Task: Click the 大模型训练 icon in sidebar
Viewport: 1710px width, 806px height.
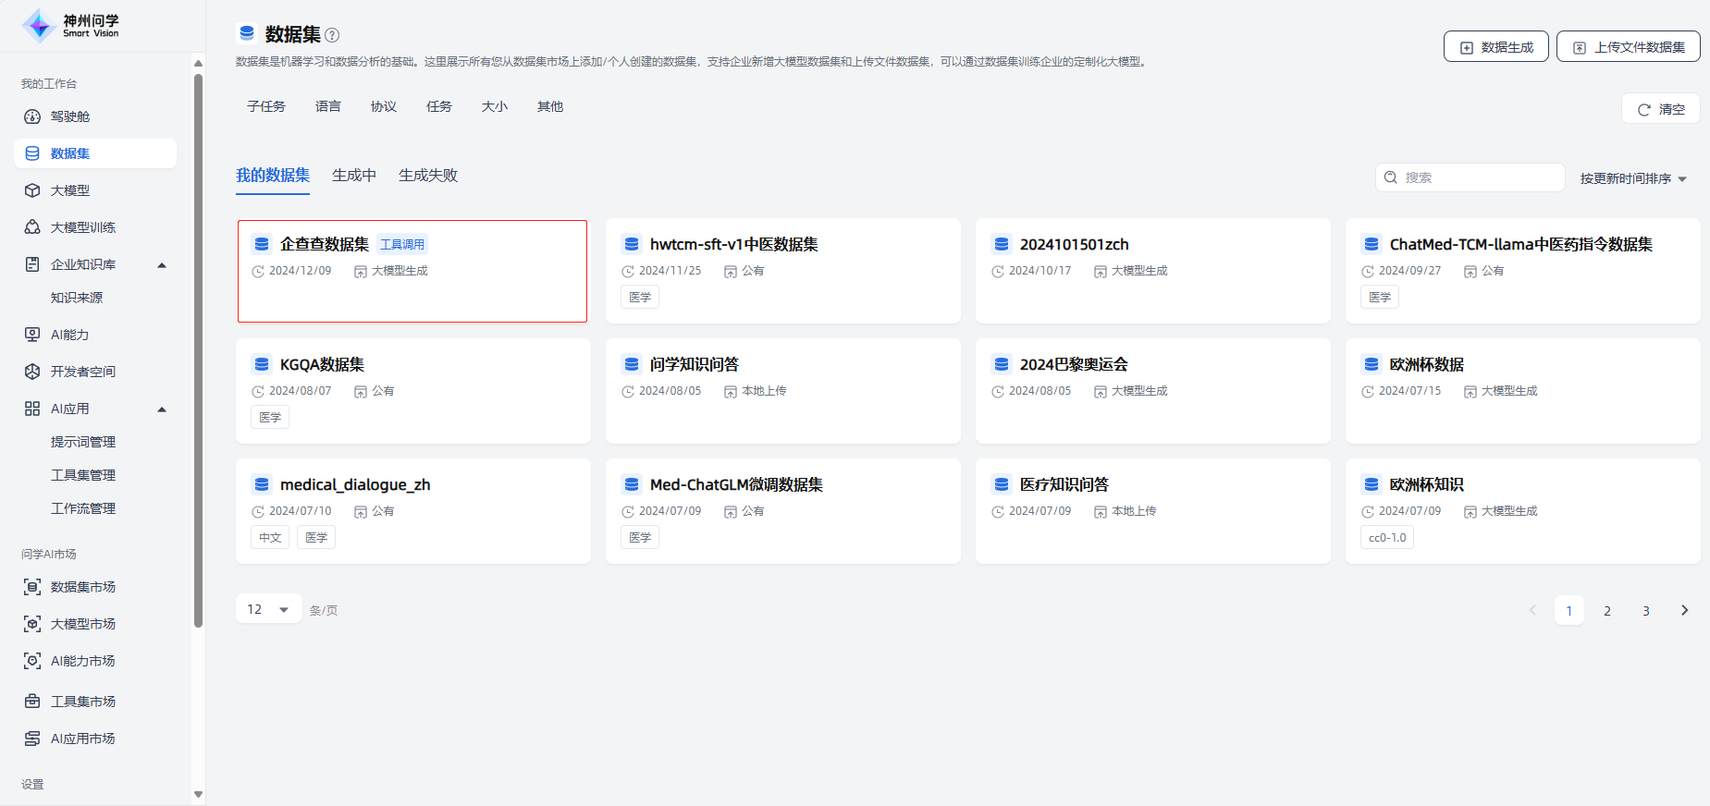Action: pyautogui.click(x=32, y=227)
